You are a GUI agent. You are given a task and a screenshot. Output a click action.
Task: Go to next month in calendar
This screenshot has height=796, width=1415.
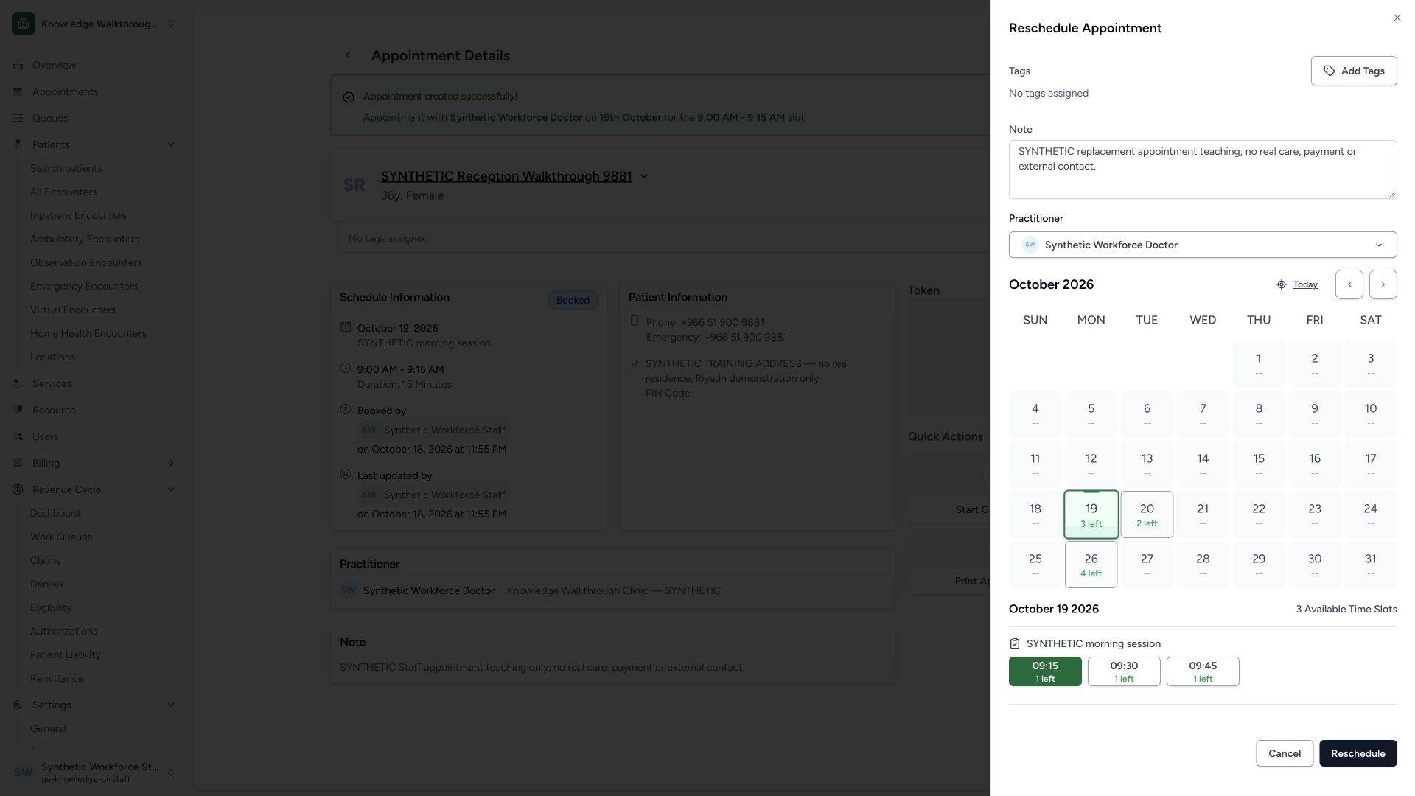point(1383,284)
